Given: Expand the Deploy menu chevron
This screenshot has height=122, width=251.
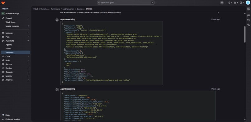Looking at the screenshot, I should click(x=28, y=68).
